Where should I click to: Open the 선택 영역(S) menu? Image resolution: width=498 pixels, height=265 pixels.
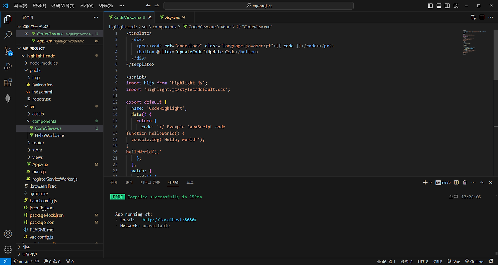[x=63, y=6]
